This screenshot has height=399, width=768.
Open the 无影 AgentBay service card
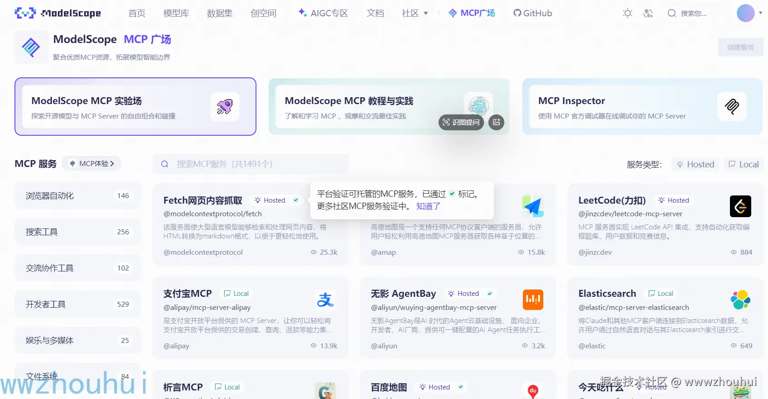458,318
